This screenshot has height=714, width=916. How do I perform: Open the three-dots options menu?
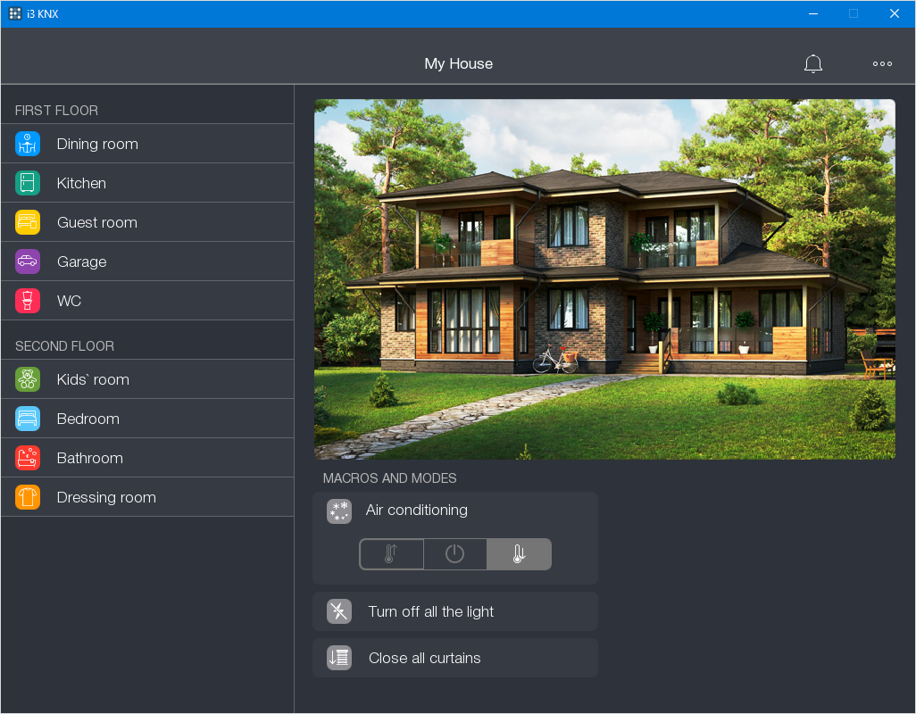(882, 63)
